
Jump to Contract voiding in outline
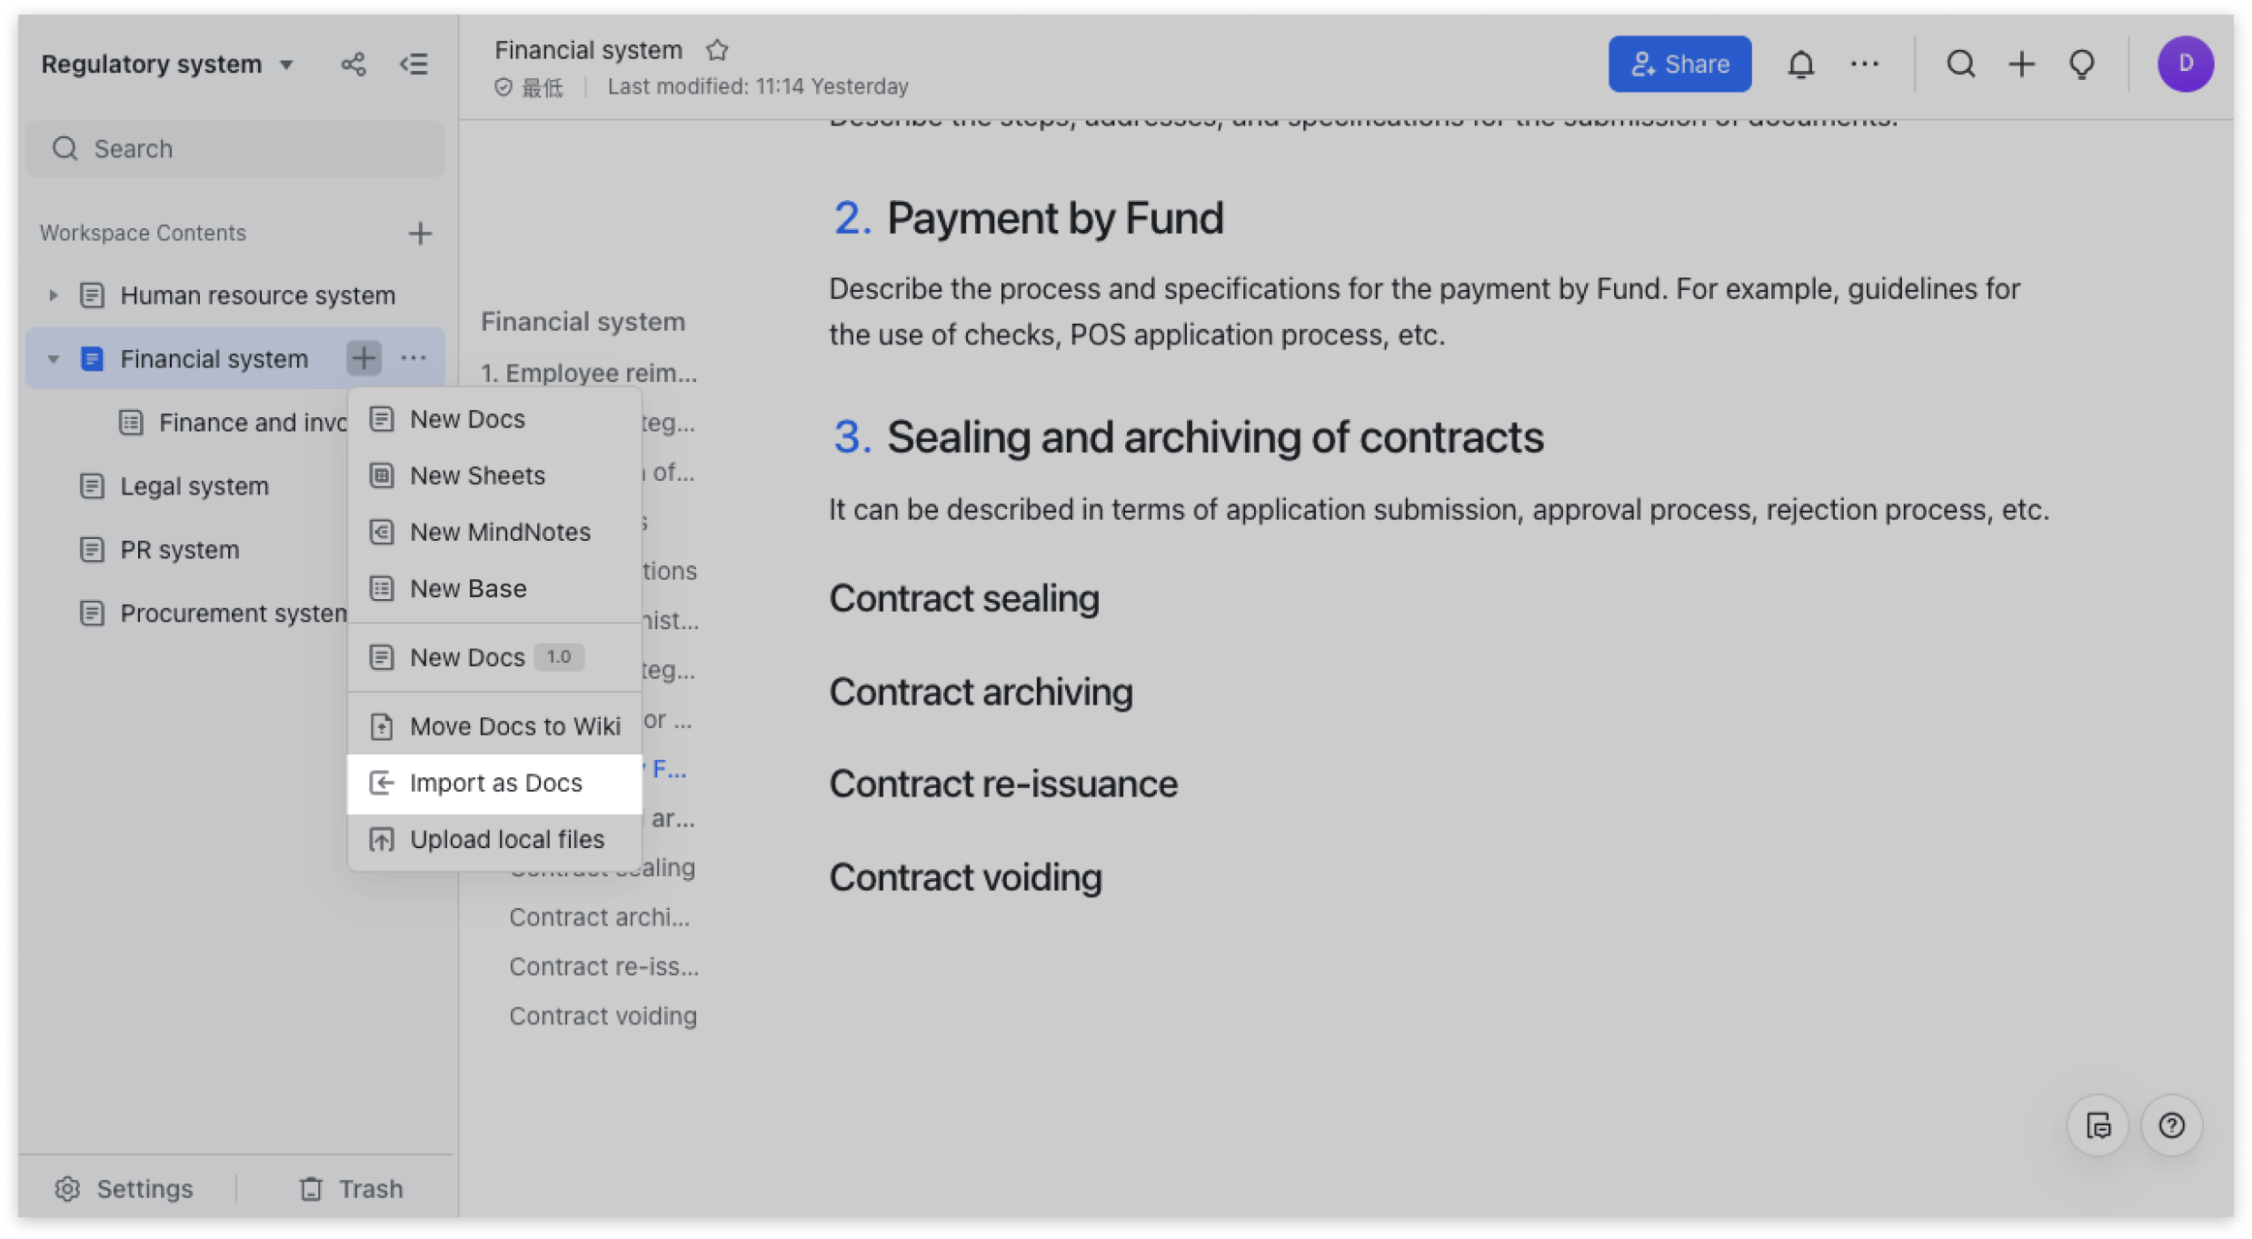click(x=603, y=1016)
